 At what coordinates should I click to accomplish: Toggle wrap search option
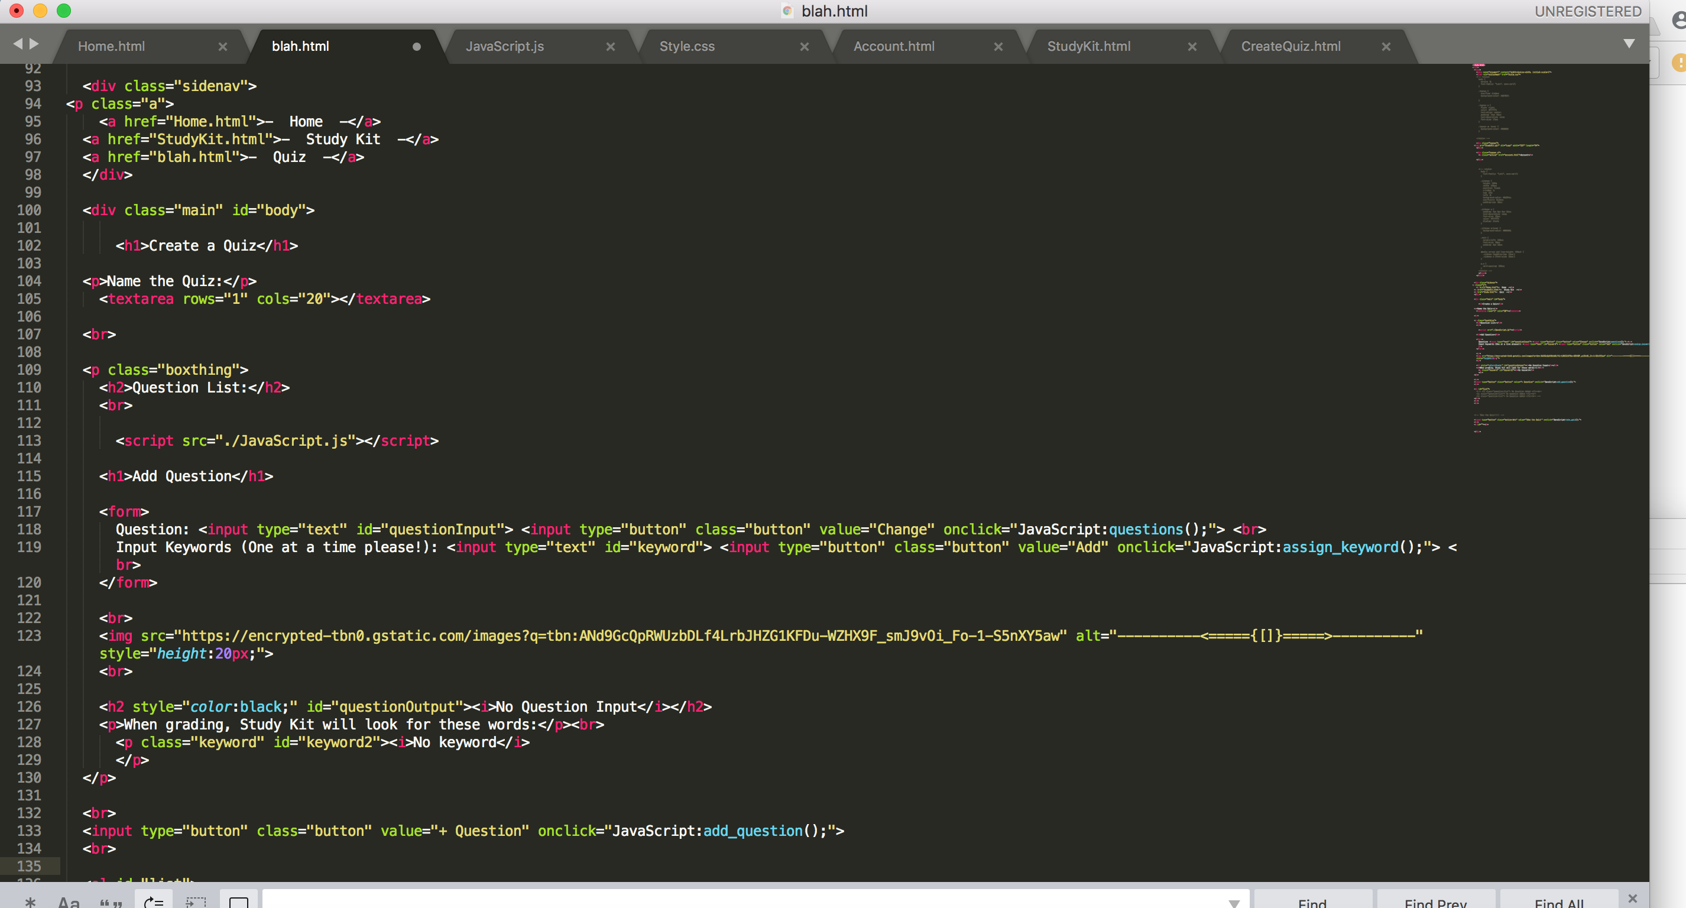154,902
